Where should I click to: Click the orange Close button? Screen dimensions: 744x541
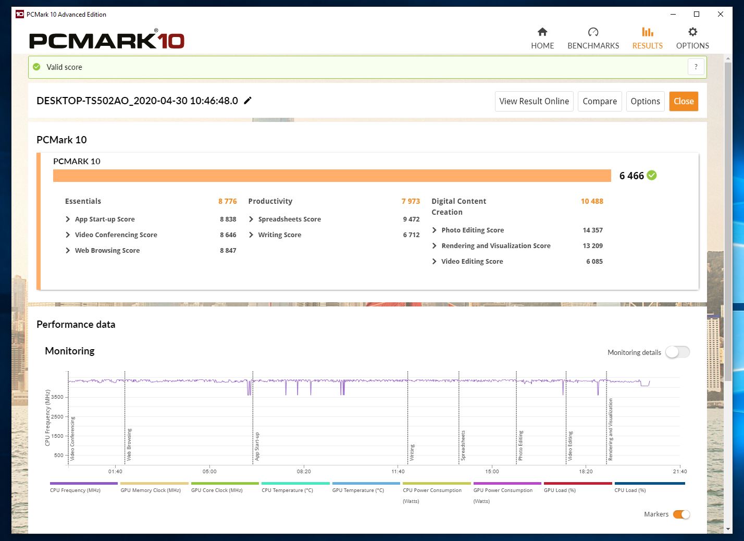click(684, 101)
